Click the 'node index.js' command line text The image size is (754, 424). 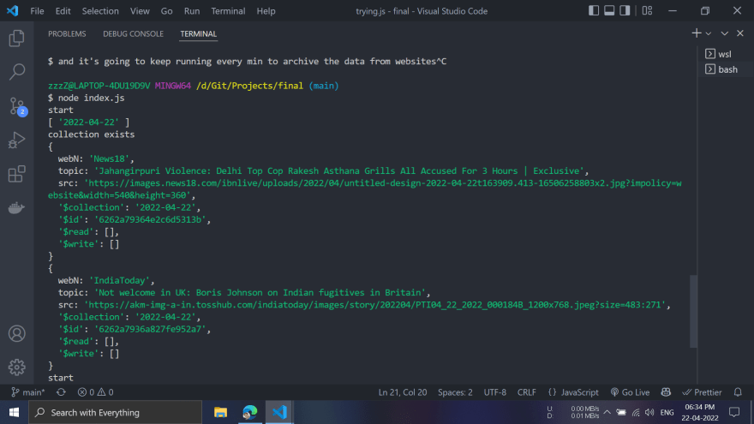point(92,98)
